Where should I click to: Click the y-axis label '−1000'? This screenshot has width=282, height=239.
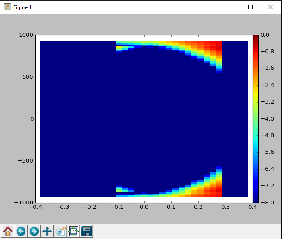24,203
